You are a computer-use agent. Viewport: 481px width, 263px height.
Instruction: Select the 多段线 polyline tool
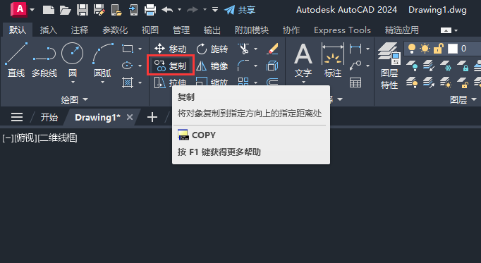(44, 60)
